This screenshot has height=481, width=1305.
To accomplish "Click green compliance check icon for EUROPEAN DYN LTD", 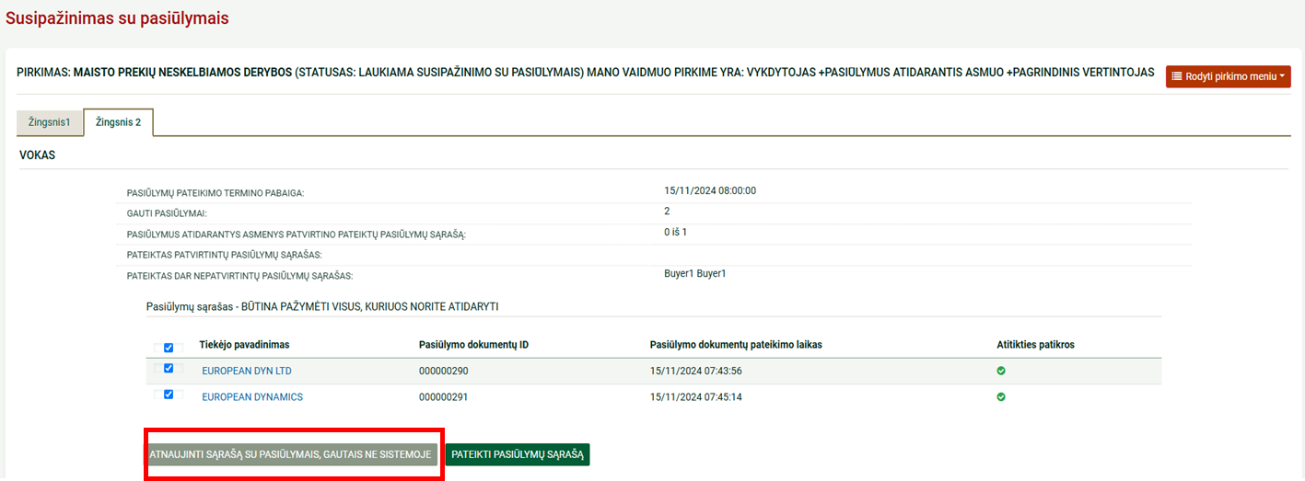I will click(x=1001, y=371).
